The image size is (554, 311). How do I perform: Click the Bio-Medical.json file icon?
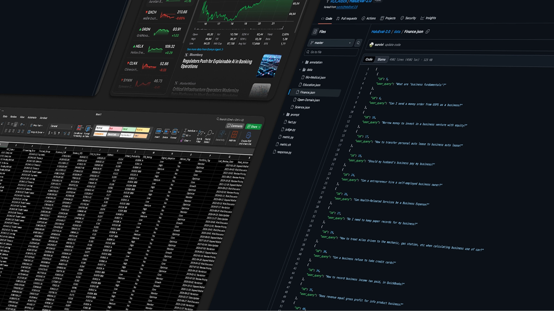pos(303,77)
